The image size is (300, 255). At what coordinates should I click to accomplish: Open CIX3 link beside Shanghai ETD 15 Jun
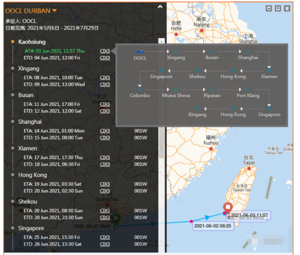click(105, 138)
